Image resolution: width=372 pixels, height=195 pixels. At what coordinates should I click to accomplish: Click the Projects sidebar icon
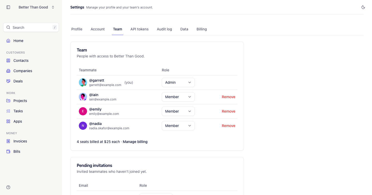(8, 101)
